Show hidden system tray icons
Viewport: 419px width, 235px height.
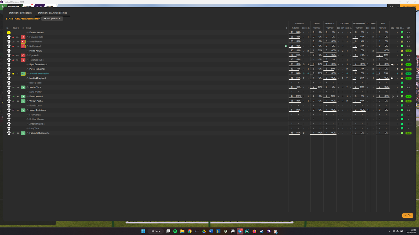pos(389,231)
